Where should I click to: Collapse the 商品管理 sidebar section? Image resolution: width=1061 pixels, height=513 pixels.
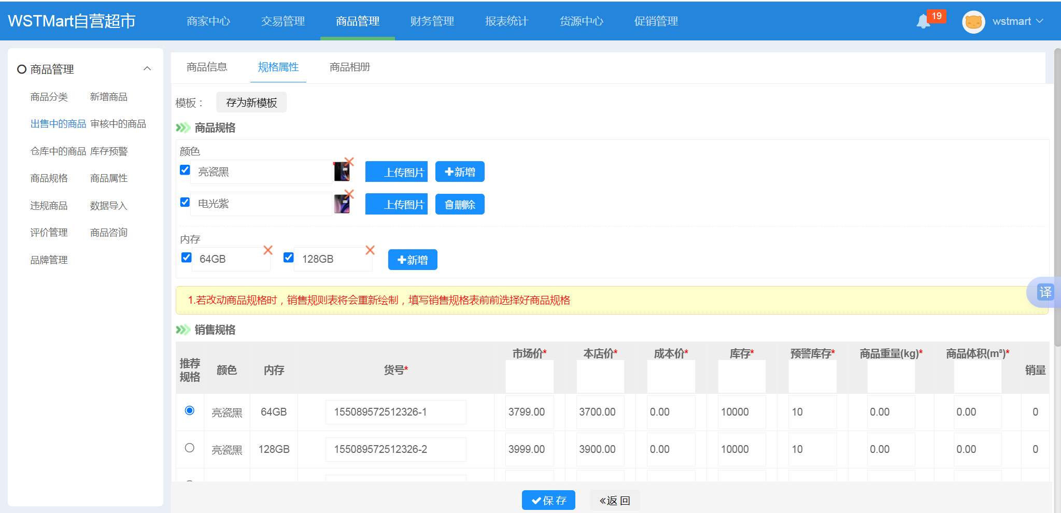147,69
